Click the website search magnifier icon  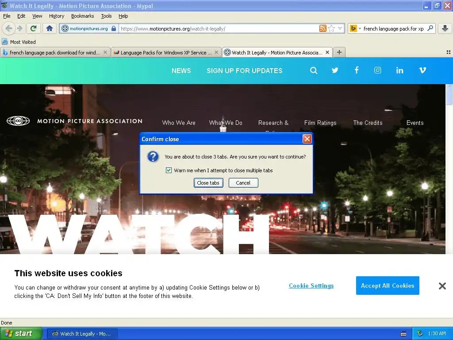[314, 70]
